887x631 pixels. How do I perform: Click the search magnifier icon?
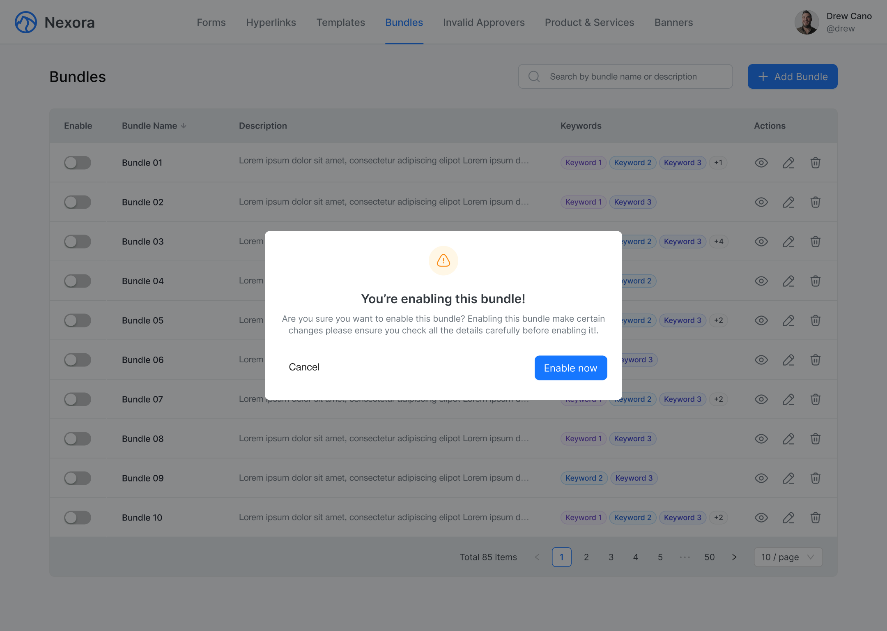(x=534, y=76)
